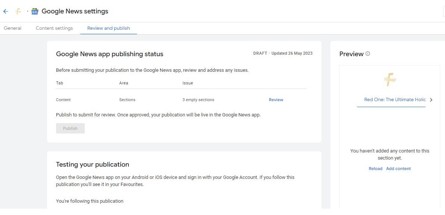Click the DRAFT status label
This screenshot has width=445, height=215.
[x=260, y=53]
